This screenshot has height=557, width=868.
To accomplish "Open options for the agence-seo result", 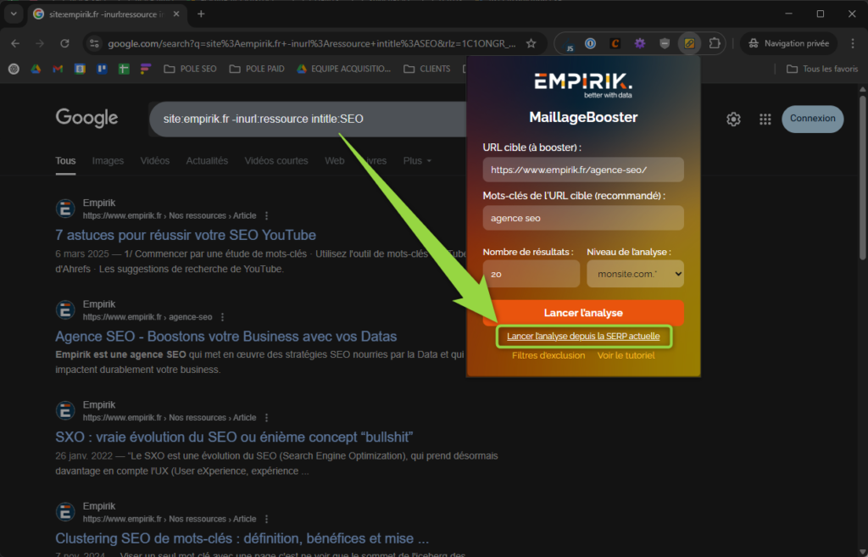I will [223, 317].
